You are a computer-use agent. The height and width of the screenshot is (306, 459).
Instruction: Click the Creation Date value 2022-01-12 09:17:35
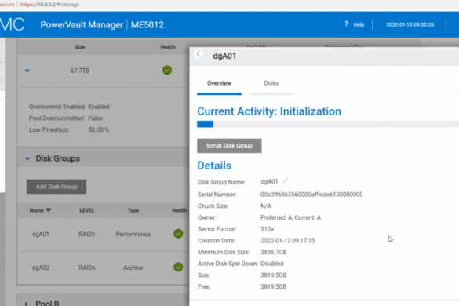pos(288,241)
